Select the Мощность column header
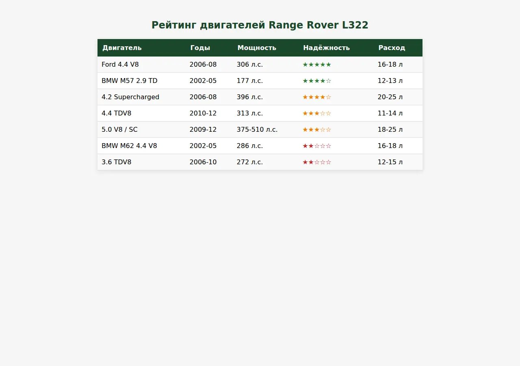 tap(256, 48)
